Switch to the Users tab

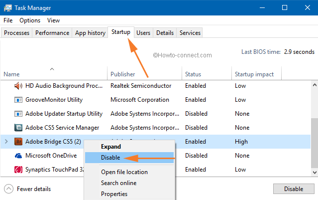pyautogui.click(x=143, y=33)
